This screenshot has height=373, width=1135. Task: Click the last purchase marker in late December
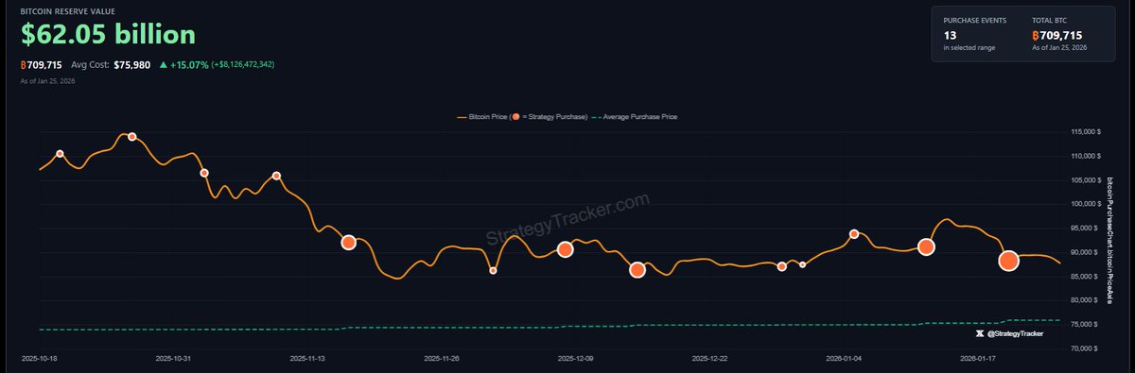coord(802,264)
